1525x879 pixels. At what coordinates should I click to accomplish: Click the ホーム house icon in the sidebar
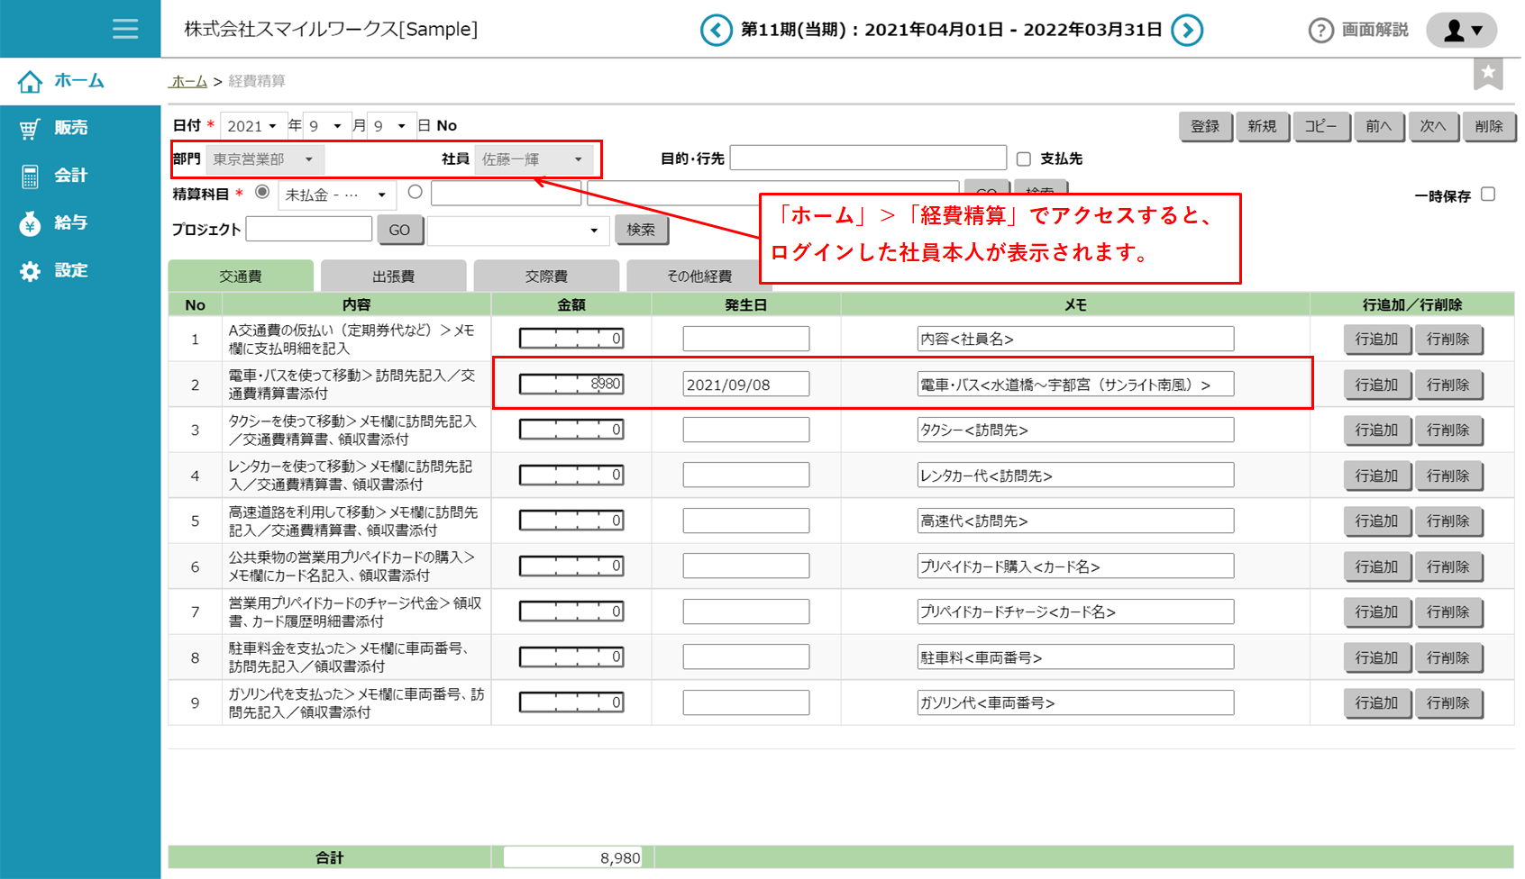(30, 80)
